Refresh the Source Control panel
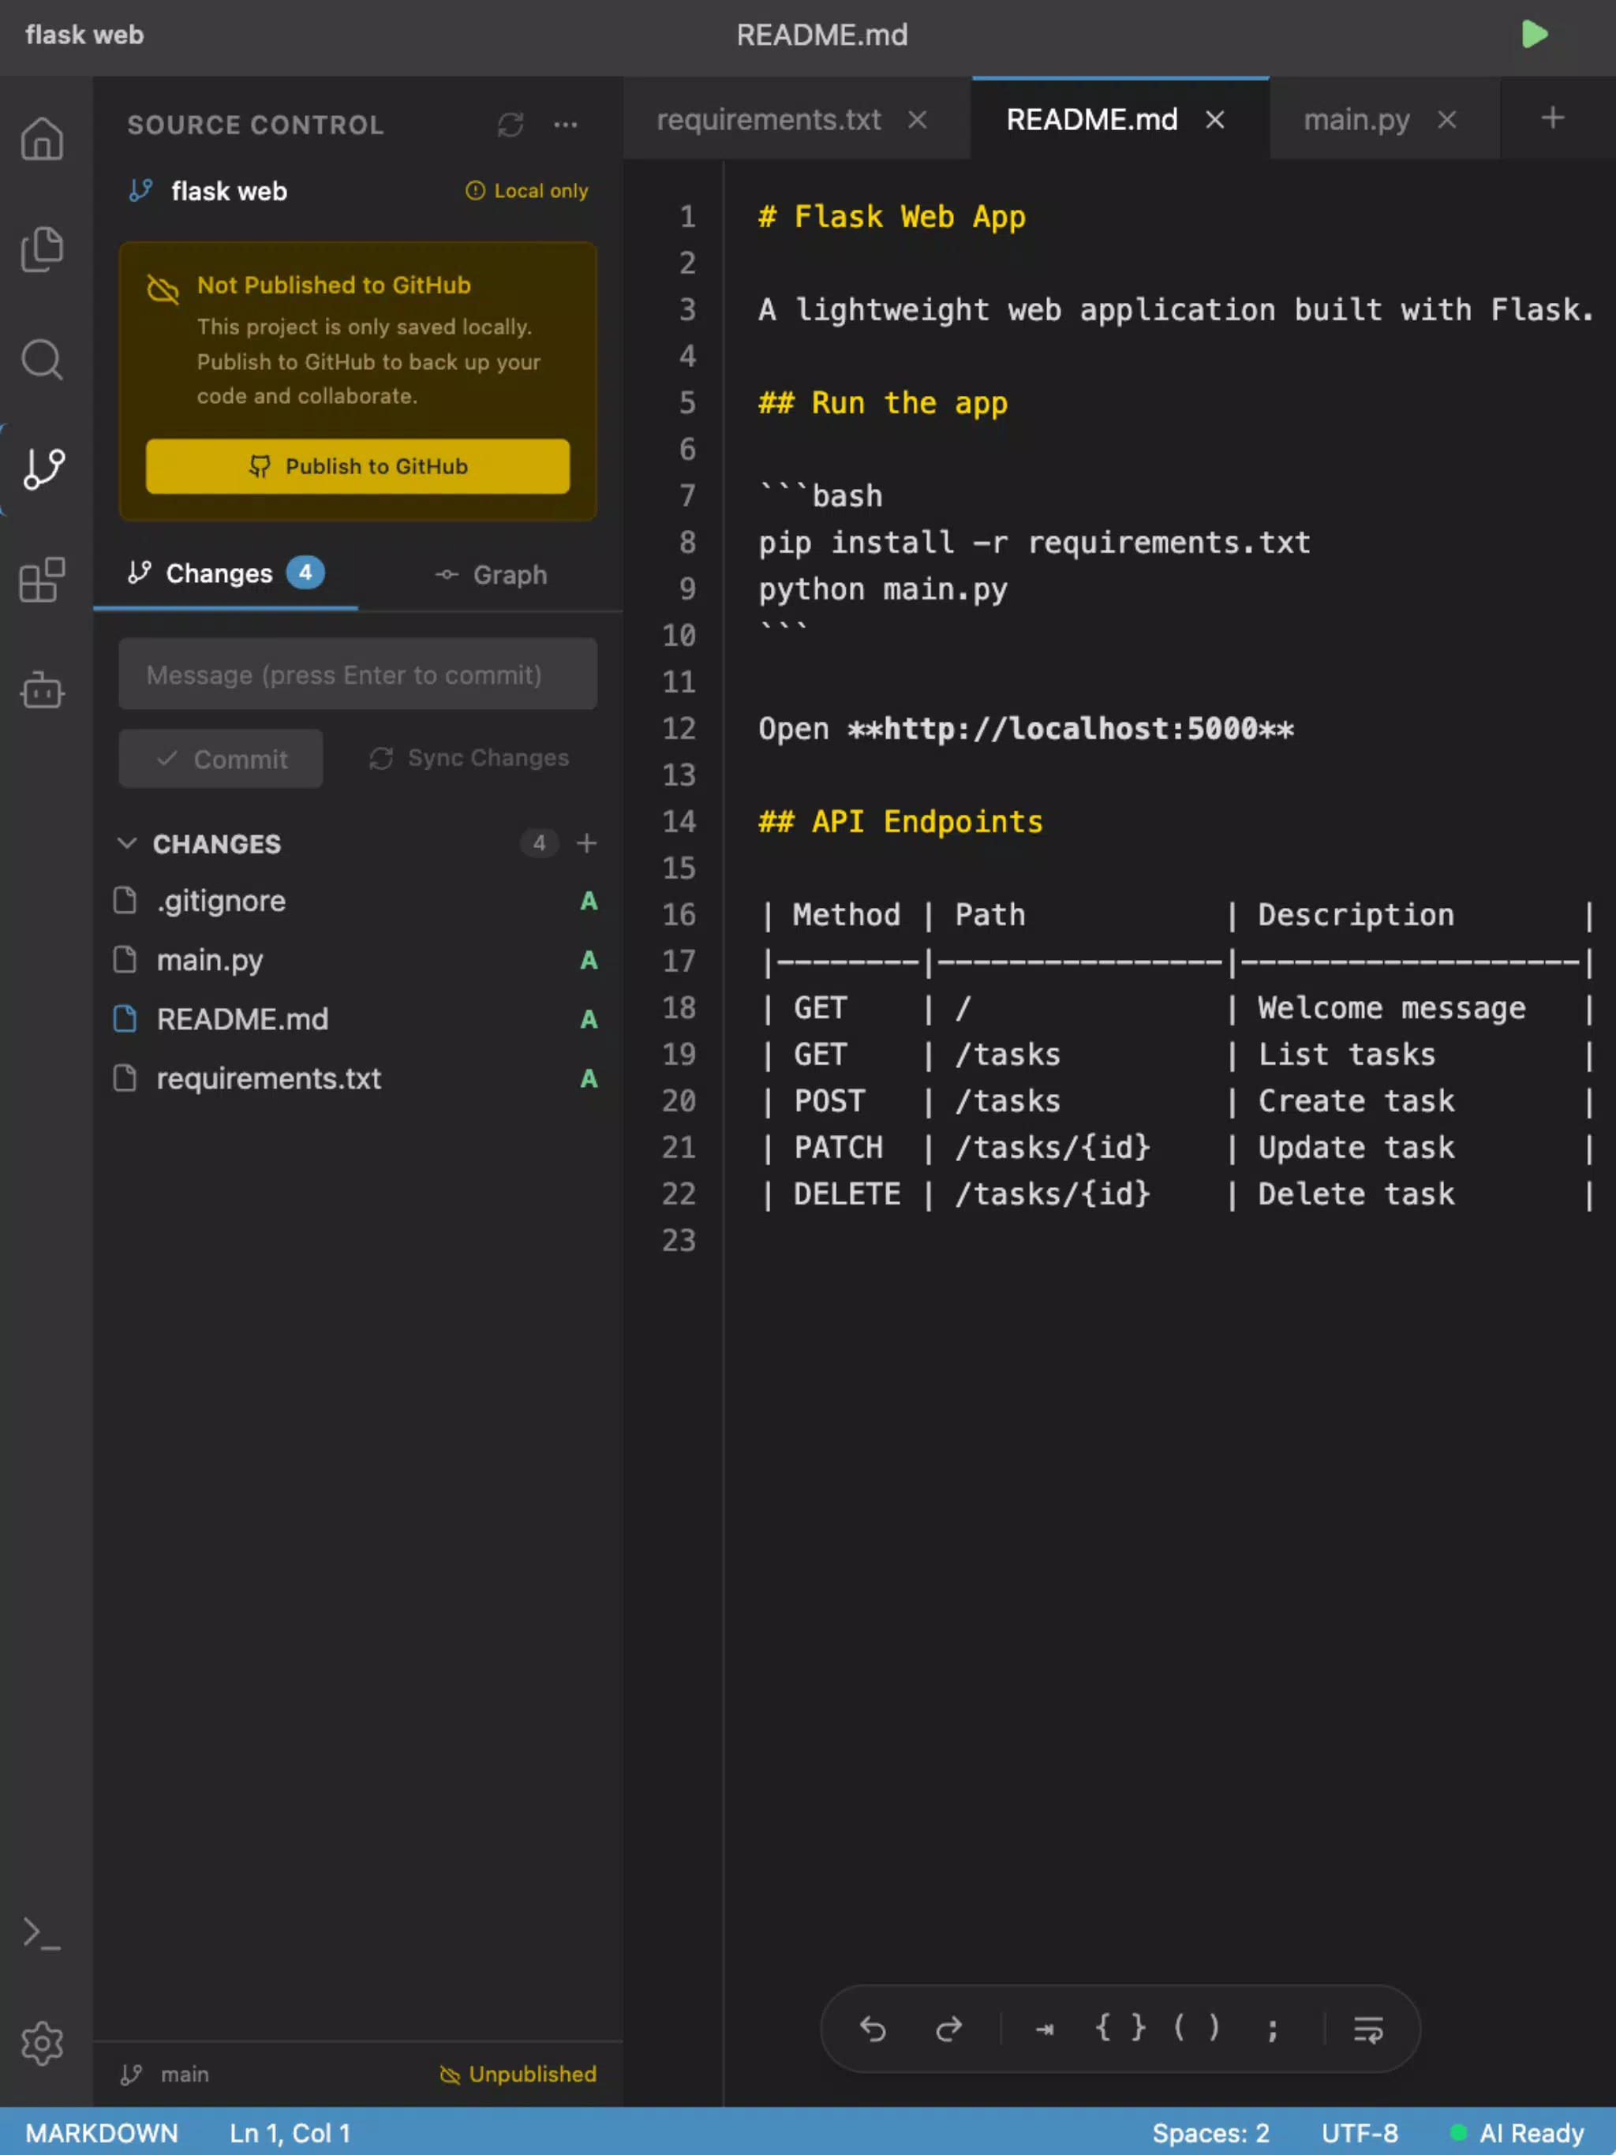Image resolution: width=1616 pixels, height=2155 pixels. 511,125
